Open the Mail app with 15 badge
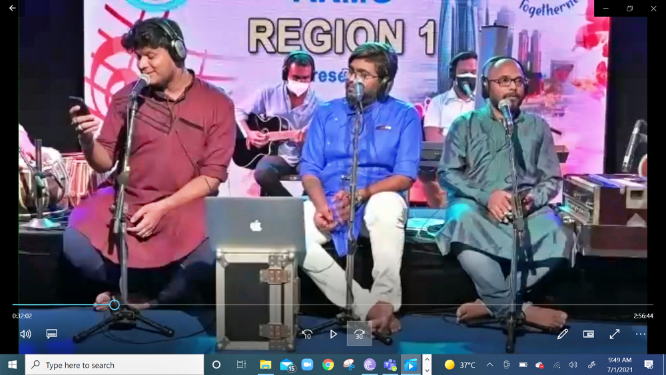 click(287, 365)
